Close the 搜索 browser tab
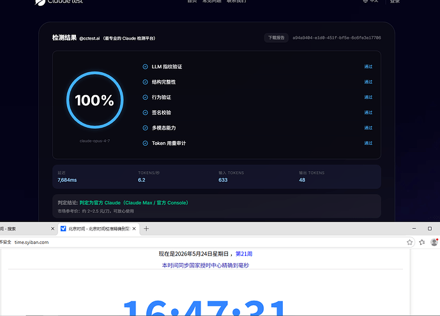 (52, 229)
